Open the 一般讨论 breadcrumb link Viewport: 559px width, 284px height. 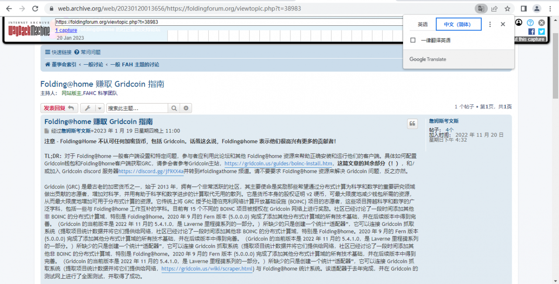coord(93,64)
